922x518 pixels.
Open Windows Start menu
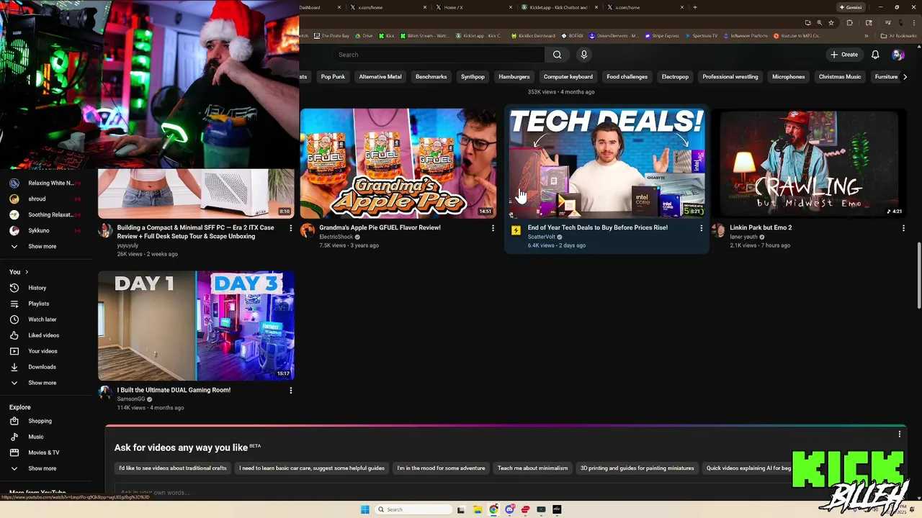click(365, 509)
